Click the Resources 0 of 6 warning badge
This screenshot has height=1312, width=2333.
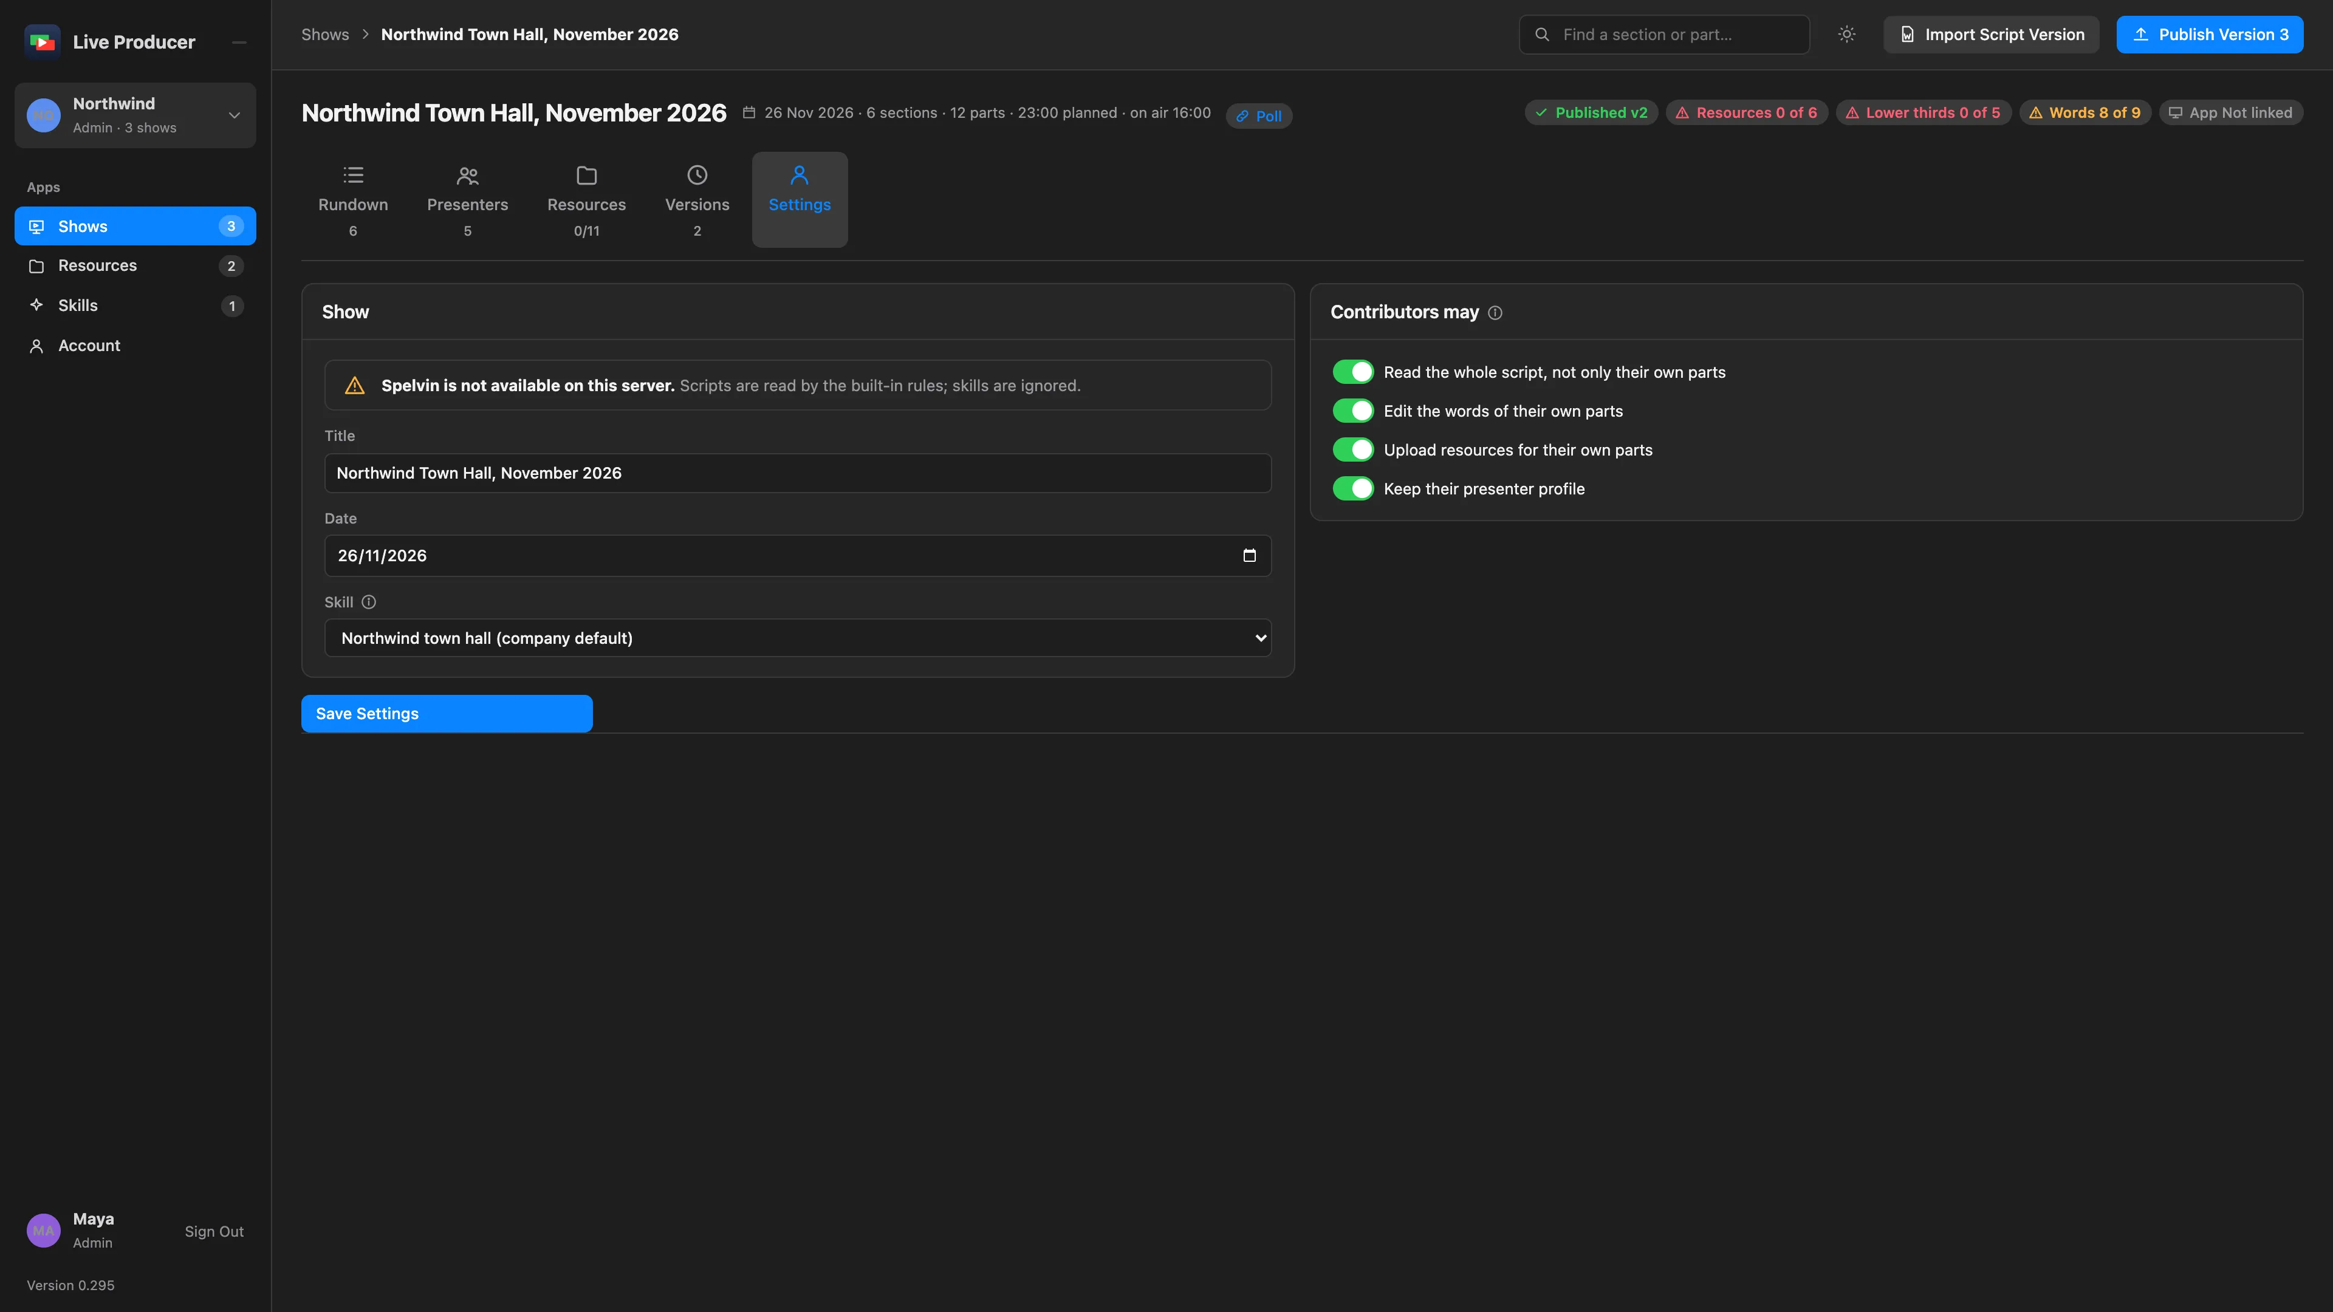click(x=1746, y=113)
